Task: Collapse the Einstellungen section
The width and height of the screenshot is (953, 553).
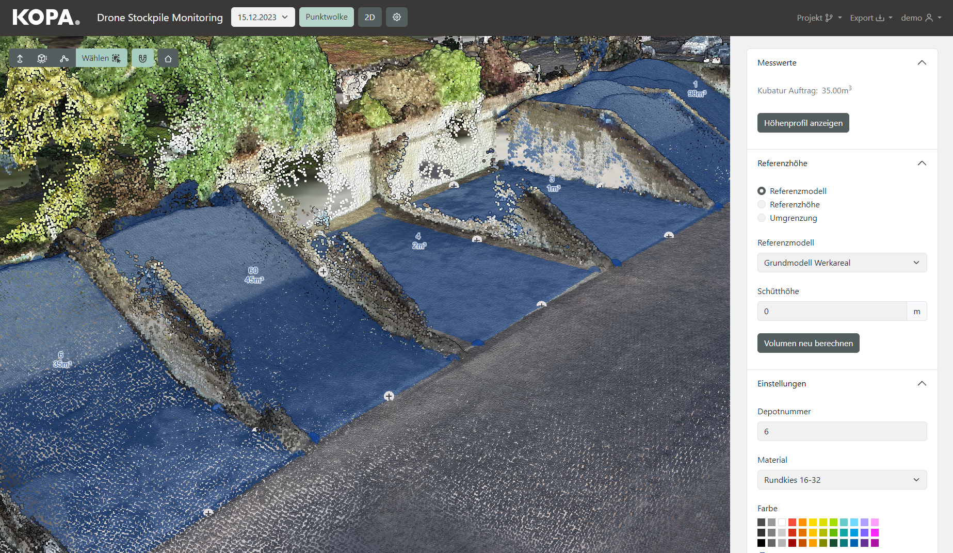Action: tap(922, 384)
